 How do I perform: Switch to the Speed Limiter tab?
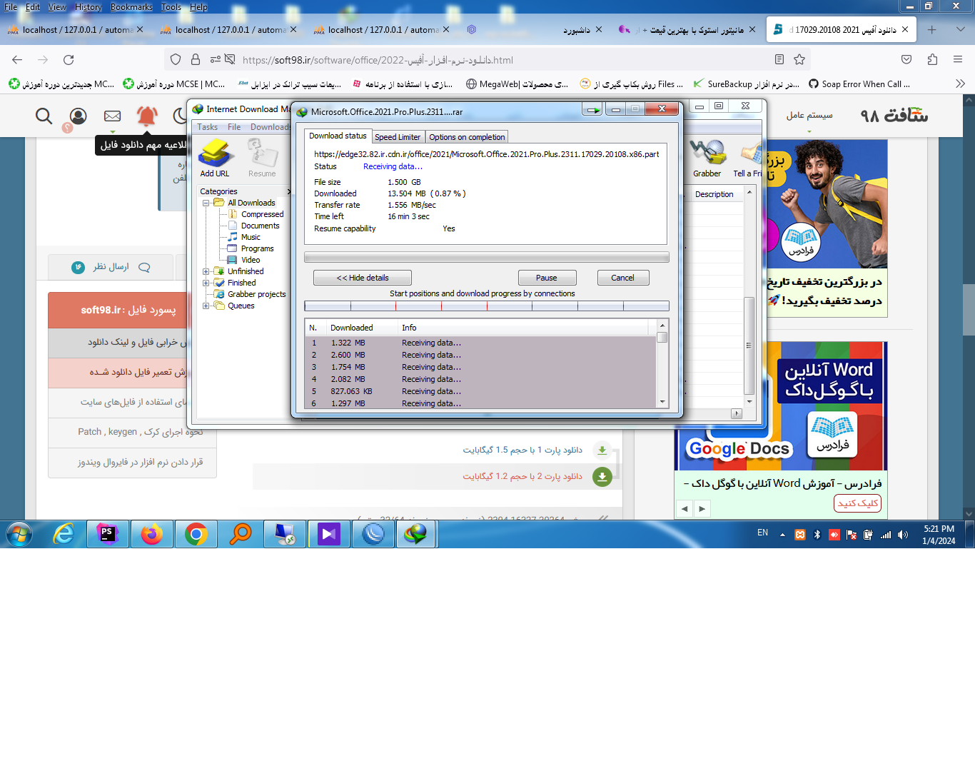[398, 137]
